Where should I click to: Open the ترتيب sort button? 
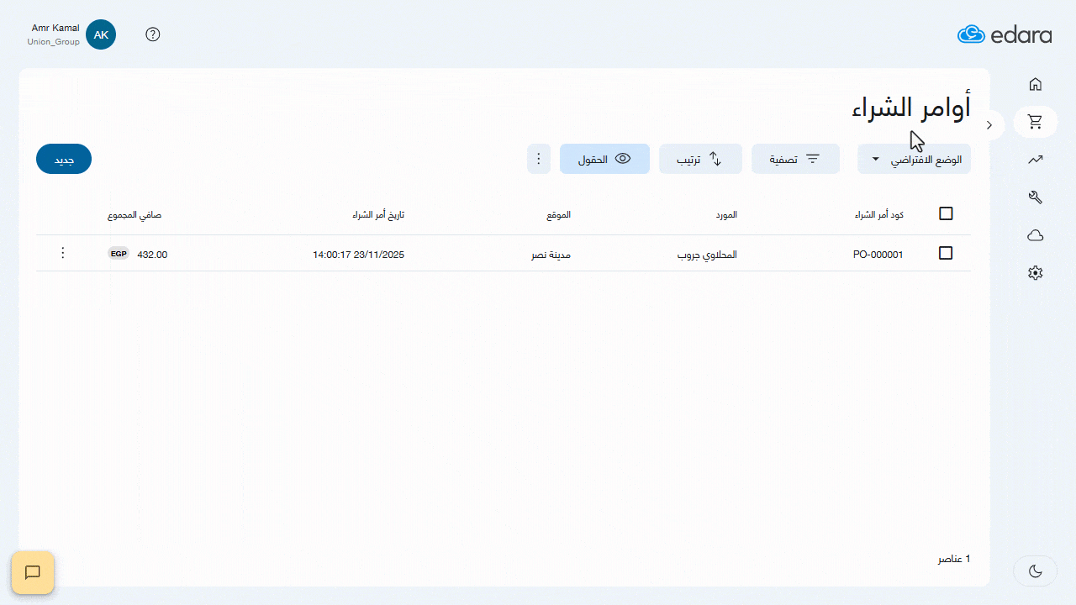click(x=700, y=159)
